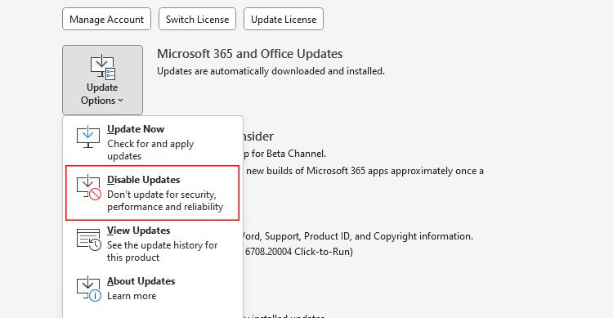
Task: Click the 'for Beta Channel' text
Action: pos(289,154)
